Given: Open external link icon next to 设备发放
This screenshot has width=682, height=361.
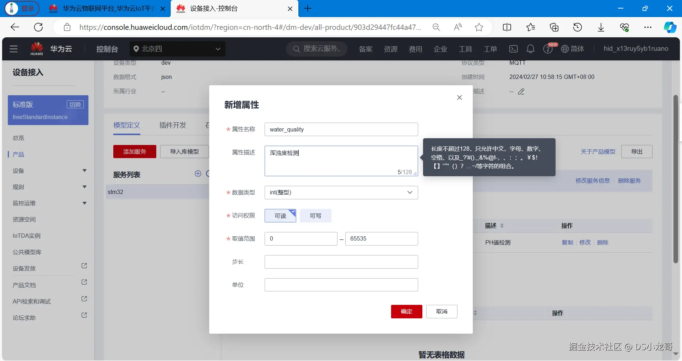Looking at the screenshot, I should click(84, 266).
